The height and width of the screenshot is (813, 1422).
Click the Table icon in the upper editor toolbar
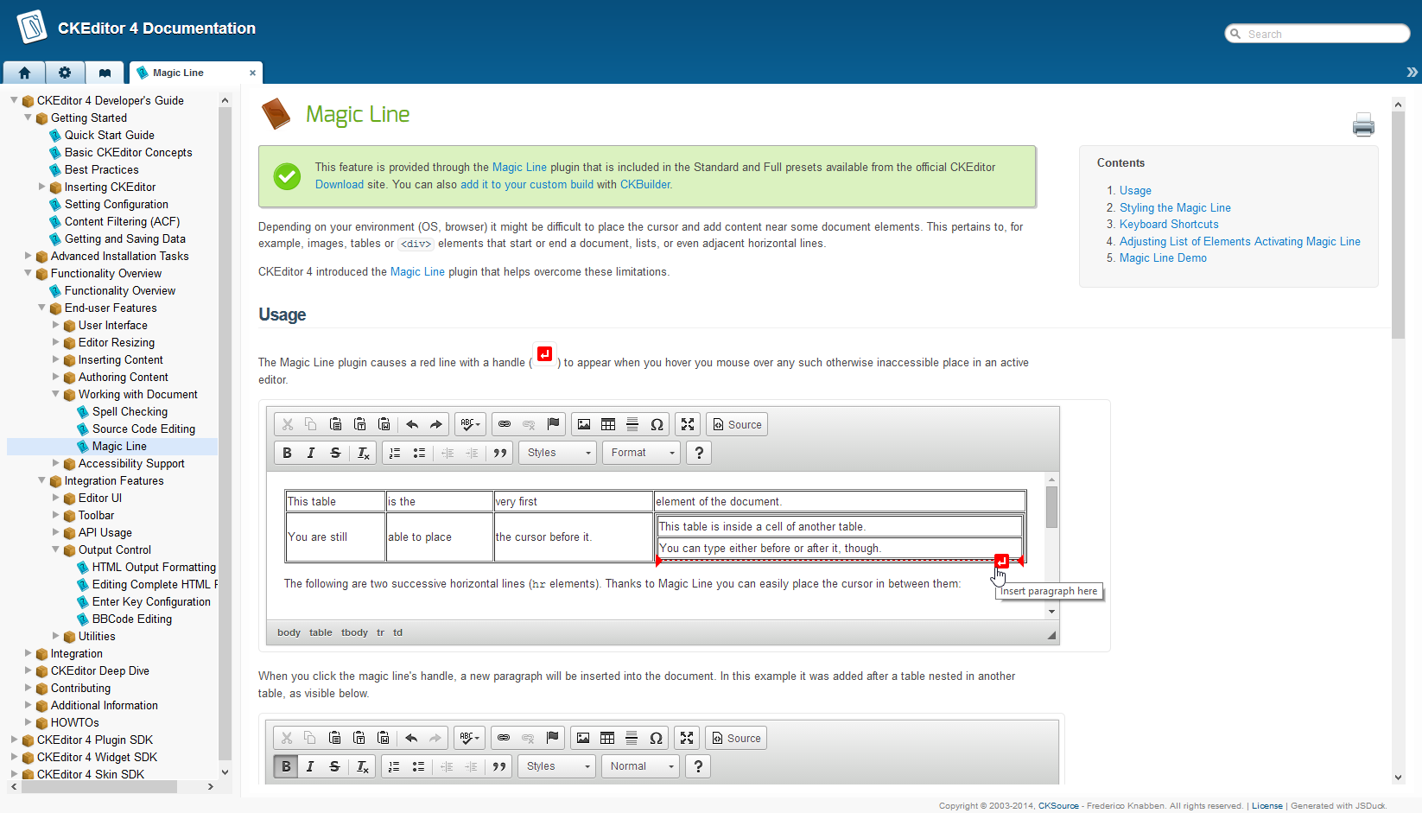pyautogui.click(x=608, y=424)
